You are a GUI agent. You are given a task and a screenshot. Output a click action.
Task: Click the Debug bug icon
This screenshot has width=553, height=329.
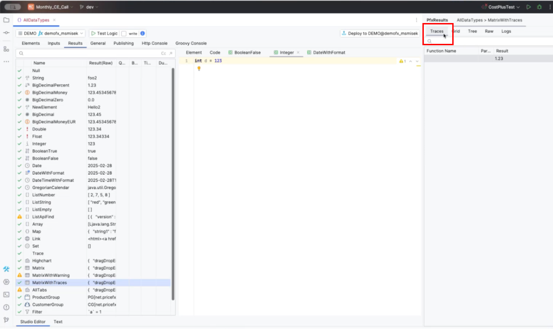(x=539, y=7)
